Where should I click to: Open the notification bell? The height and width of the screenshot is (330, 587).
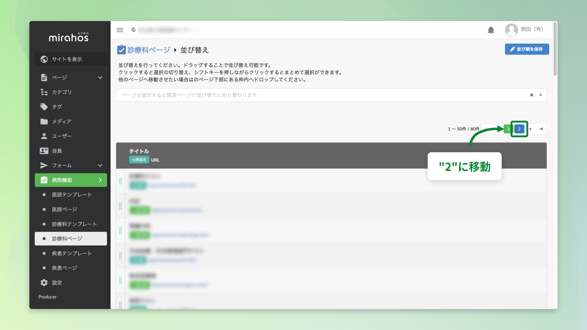[491, 30]
